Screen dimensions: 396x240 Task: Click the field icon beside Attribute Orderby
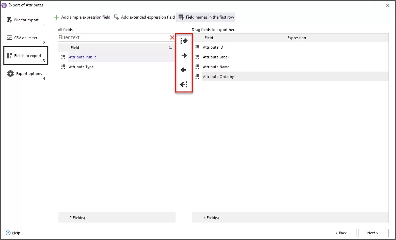tap(197, 77)
